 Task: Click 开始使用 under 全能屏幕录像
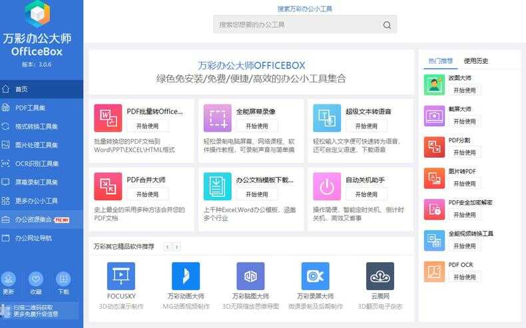coord(257,126)
